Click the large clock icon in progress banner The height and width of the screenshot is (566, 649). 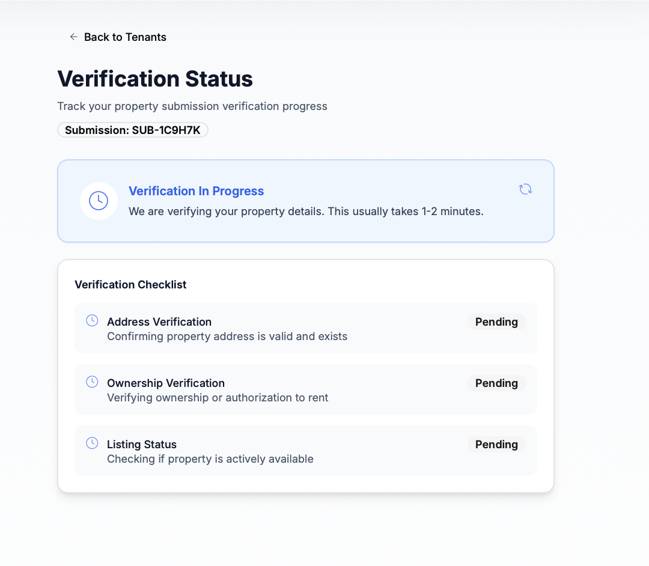coord(99,201)
